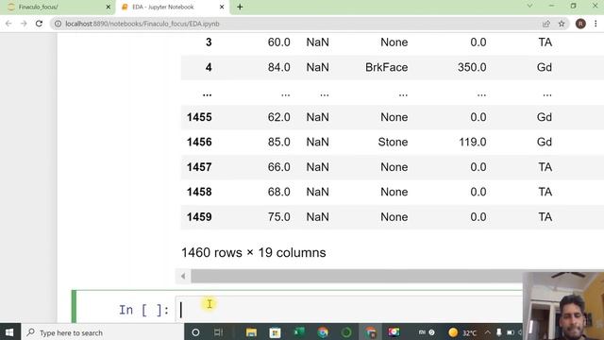Open the Chrome profile avatar menu

(580, 24)
